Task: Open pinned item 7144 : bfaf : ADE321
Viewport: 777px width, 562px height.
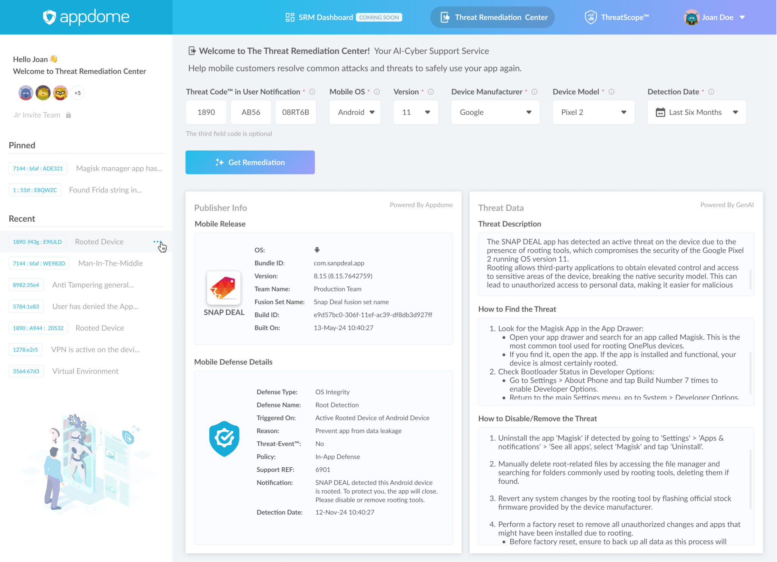Action: tap(38, 168)
